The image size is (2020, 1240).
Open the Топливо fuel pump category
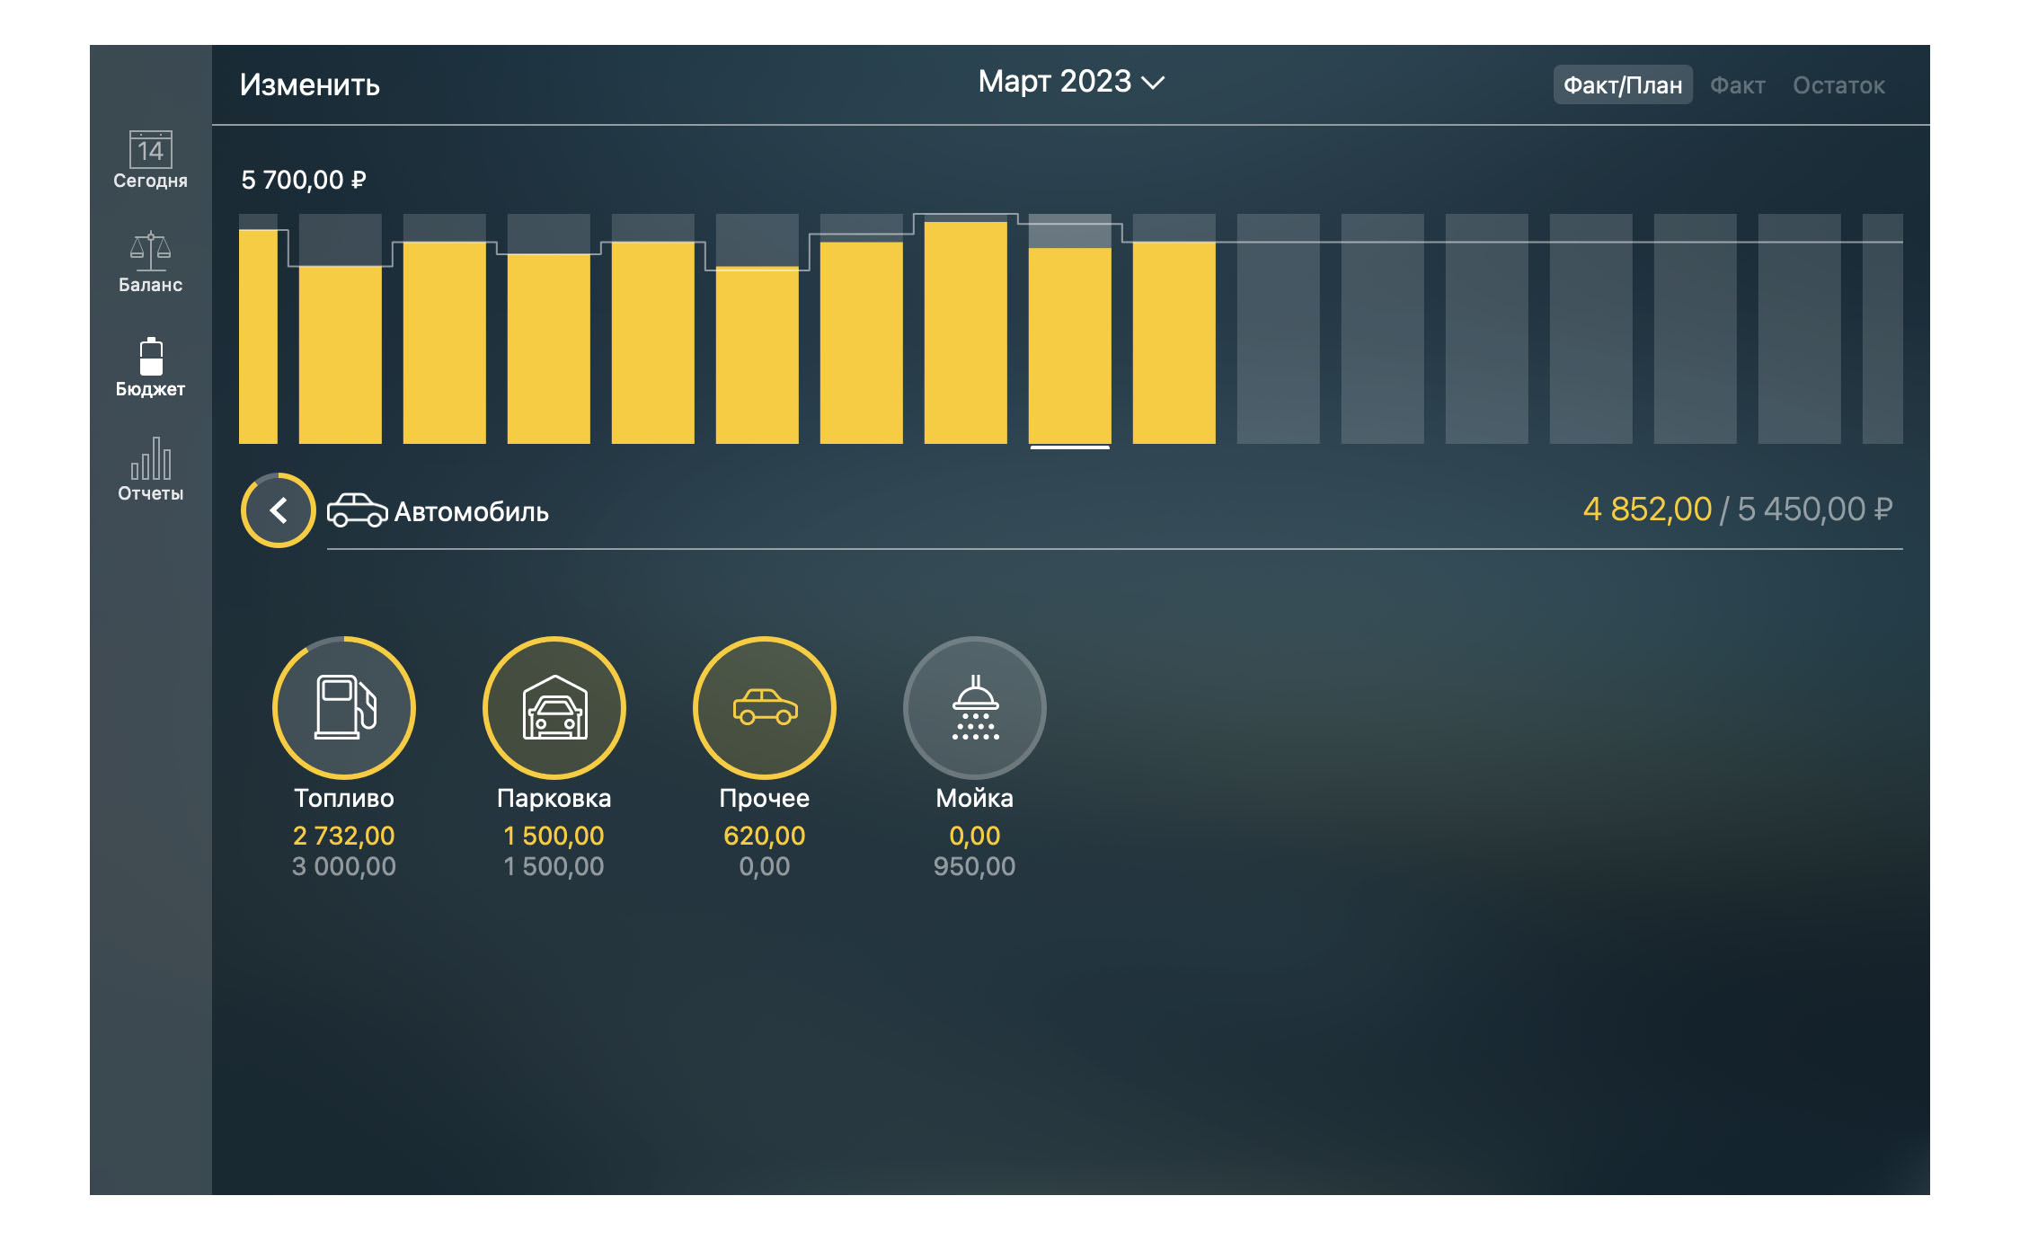coord(344,708)
